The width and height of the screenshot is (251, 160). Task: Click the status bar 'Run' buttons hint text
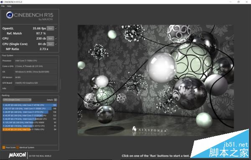pos(156,156)
